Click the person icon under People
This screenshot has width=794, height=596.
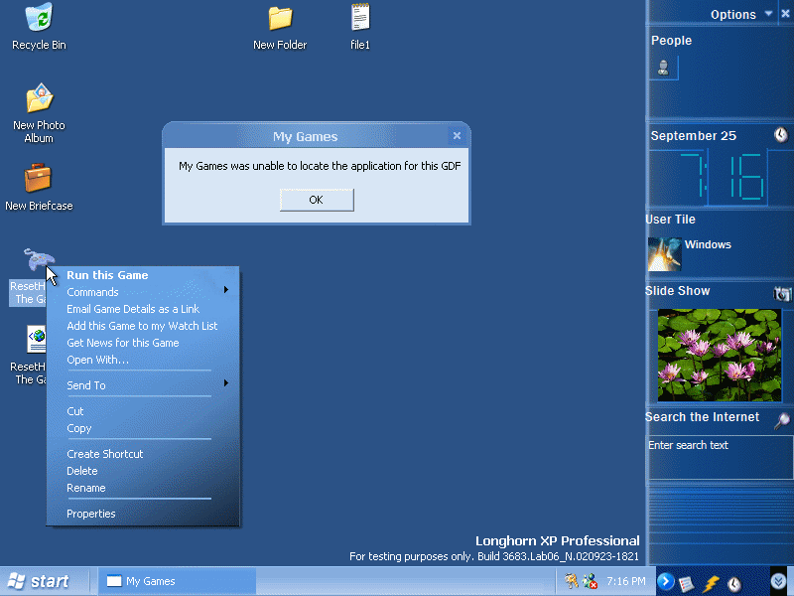pos(663,68)
